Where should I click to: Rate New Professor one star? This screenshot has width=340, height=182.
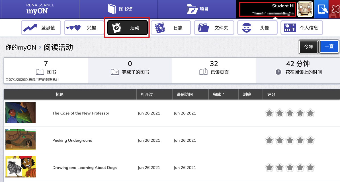pyautogui.click(x=269, y=113)
